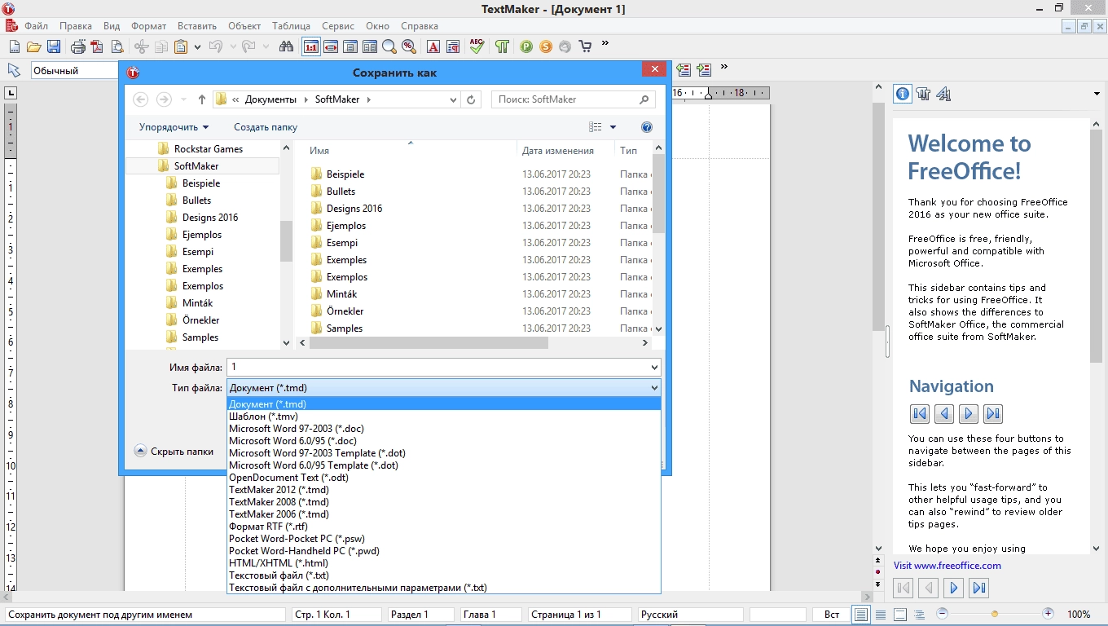Viewport: 1108px width, 626px height.
Task: Click the Cut scissors icon
Action: coord(141,46)
